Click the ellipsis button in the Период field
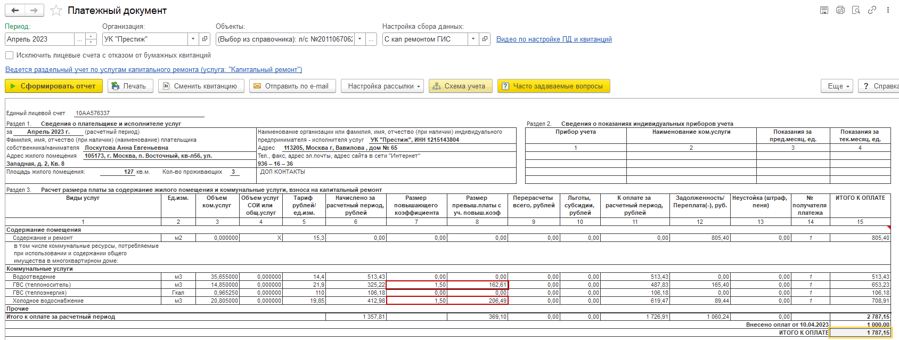899x340 pixels. point(80,39)
